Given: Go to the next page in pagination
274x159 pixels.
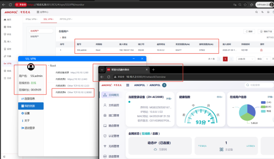Looking at the screenshot, I should (231, 59).
